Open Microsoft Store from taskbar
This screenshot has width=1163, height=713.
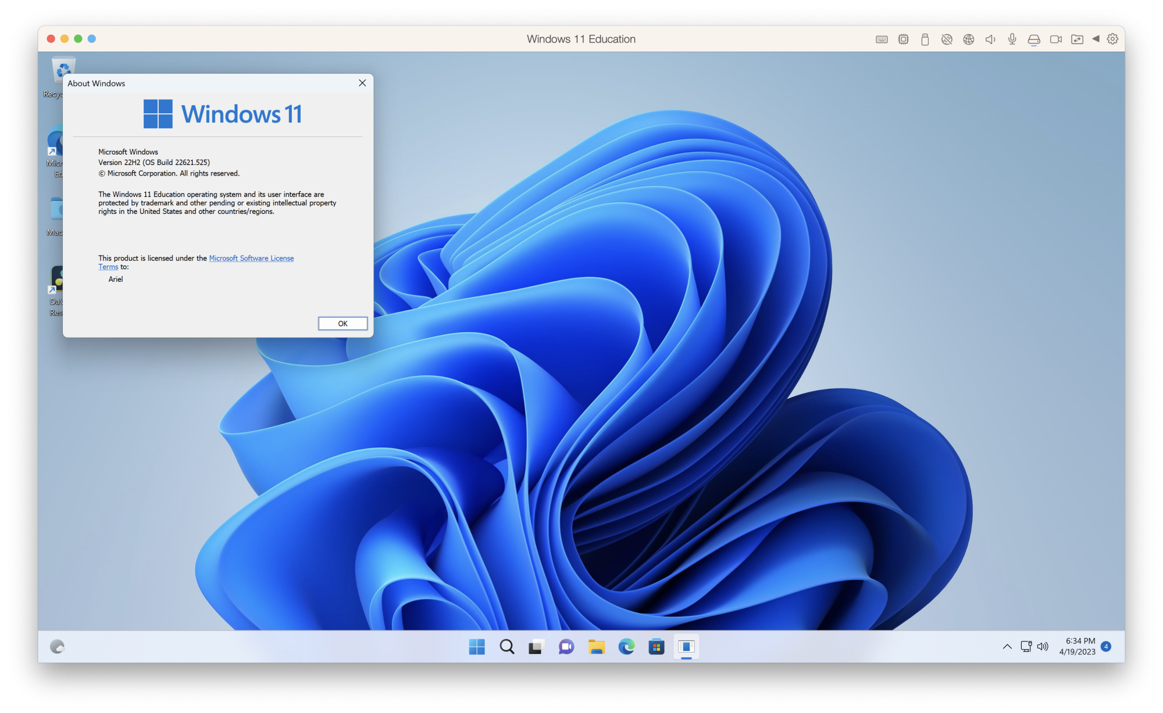pos(656,647)
